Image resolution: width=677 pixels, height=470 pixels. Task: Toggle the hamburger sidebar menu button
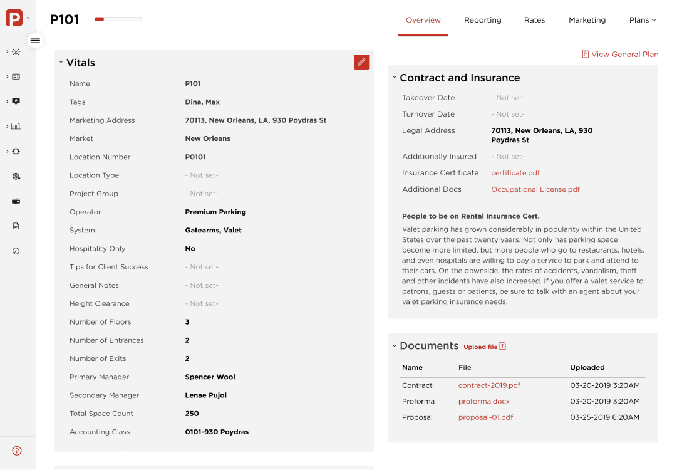tap(35, 40)
